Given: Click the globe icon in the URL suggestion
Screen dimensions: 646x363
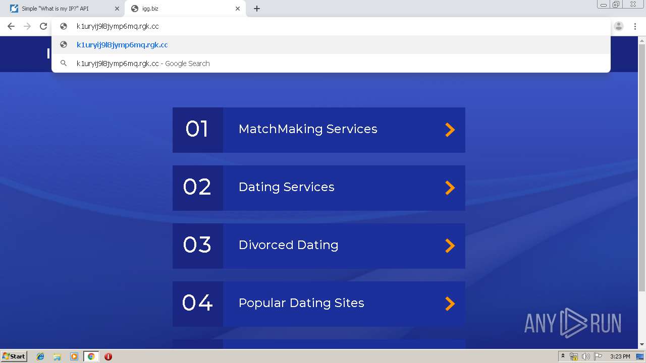Looking at the screenshot, I should (x=64, y=44).
